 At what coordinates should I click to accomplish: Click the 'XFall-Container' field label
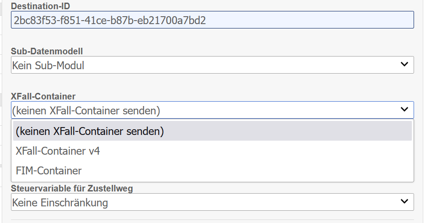pyautogui.click(x=43, y=96)
